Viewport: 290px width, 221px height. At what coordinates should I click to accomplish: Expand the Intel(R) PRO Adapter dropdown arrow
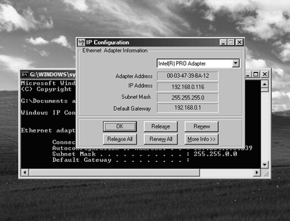tap(235, 63)
